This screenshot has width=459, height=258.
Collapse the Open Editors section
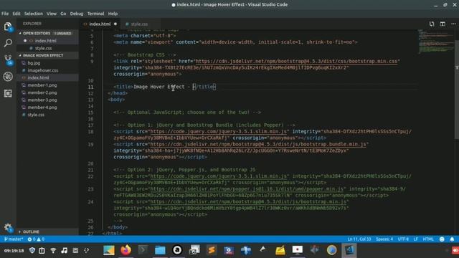47,34
